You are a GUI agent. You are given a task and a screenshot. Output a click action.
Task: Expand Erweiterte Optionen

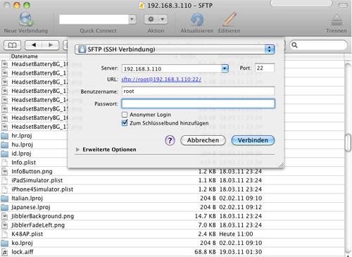pyautogui.click(x=77, y=149)
